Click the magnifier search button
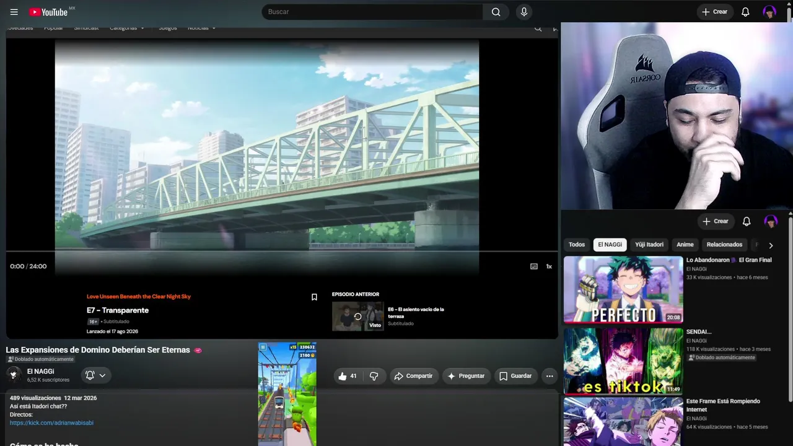Image resolution: width=793 pixels, height=446 pixels. coord(496,12)
